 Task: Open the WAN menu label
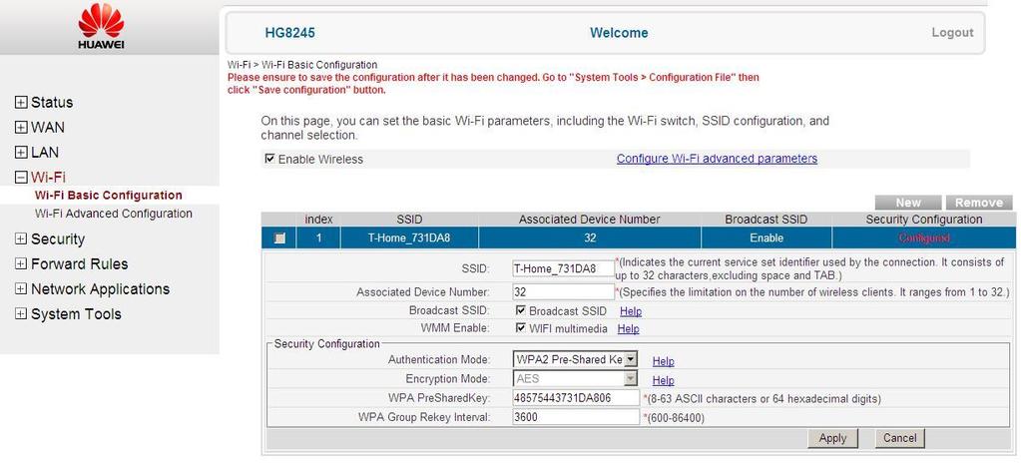pos(48,128)
